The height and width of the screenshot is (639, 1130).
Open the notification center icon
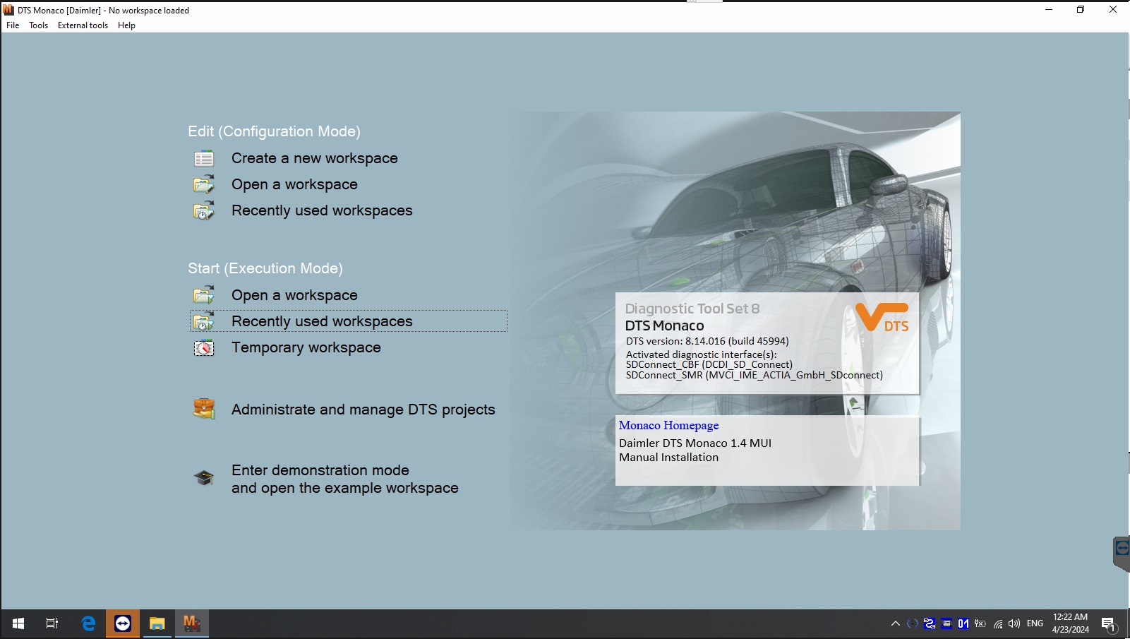click(x=1108, y=624)
